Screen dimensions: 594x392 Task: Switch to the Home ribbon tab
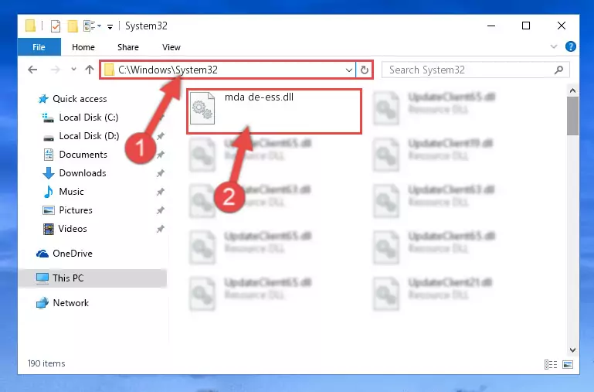83,47
